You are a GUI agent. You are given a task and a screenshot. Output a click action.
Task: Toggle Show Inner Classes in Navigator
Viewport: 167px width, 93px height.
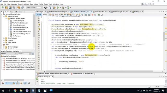click(17, 83)
